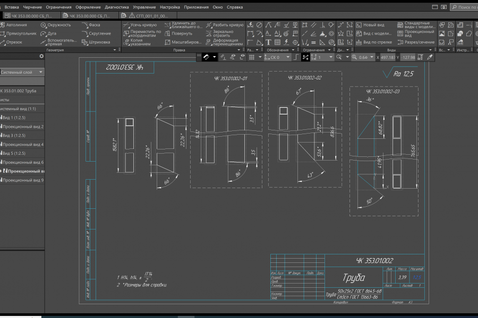Select Копия указанием tool
The width and height of the screenshot is (478, 318).
click(137, 42)
